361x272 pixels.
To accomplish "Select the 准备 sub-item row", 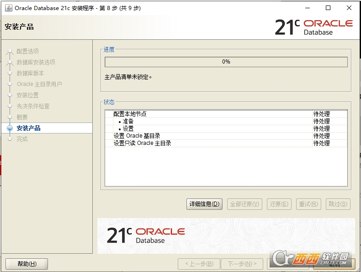I will (x=226, y=121).
